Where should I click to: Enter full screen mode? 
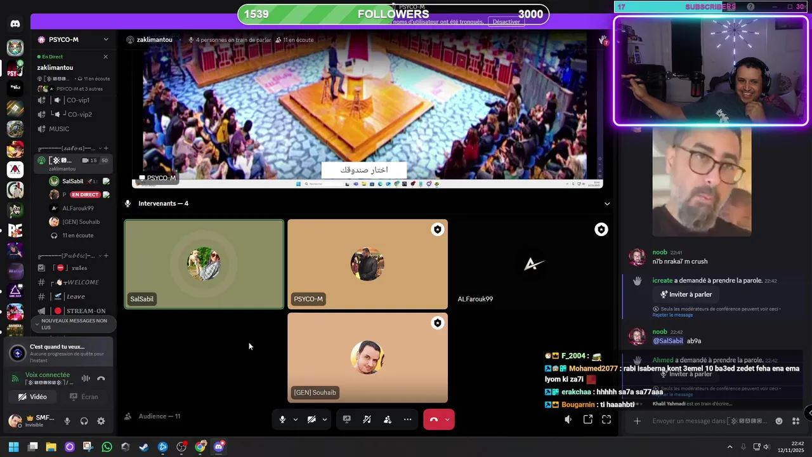point(606,420)
